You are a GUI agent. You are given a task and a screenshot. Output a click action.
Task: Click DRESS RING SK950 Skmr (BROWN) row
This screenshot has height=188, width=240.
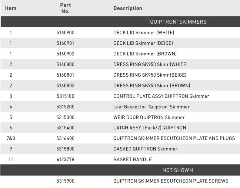(x=120, y=85)
